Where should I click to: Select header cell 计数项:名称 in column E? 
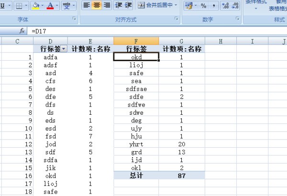[x=90, y=49]
